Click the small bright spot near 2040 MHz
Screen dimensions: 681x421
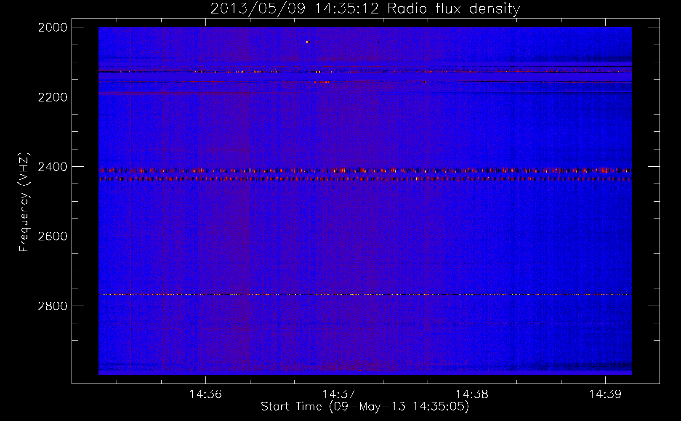308,42
